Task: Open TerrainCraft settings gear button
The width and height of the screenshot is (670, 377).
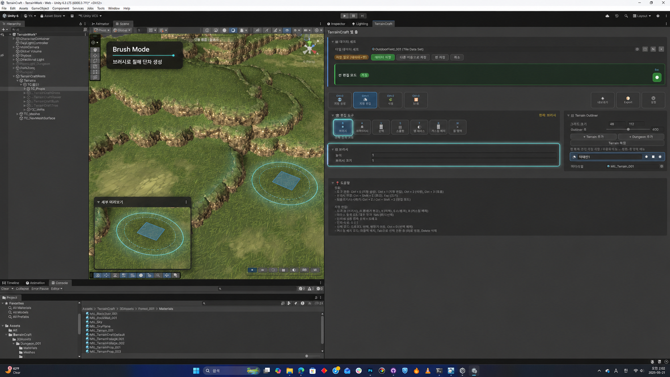Action: point(653,100)
